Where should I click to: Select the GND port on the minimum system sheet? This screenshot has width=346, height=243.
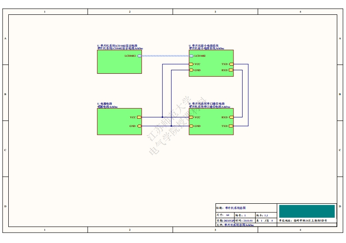(x=191, y=70)
